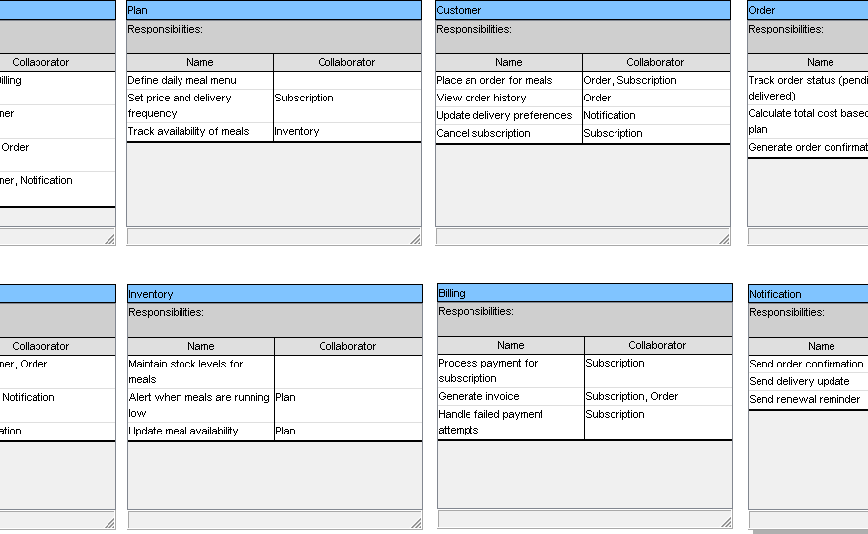This screenshot has height=534, width=868.
Task: Click the Billing card's resize grip
Action: pyautogui.click(x=726, y=522)
